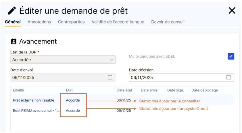
Task: Open calendar picker for Date d'envoi
Action: click(x=110, y=77)
